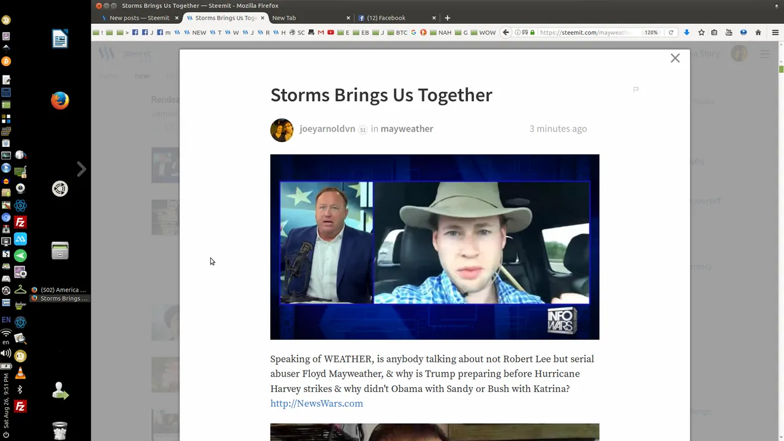Image resolution: width=784 pixels, height=441 pixels.
Task: Open the http://NewsWars.com link
Action: click(x=317, y=404)
